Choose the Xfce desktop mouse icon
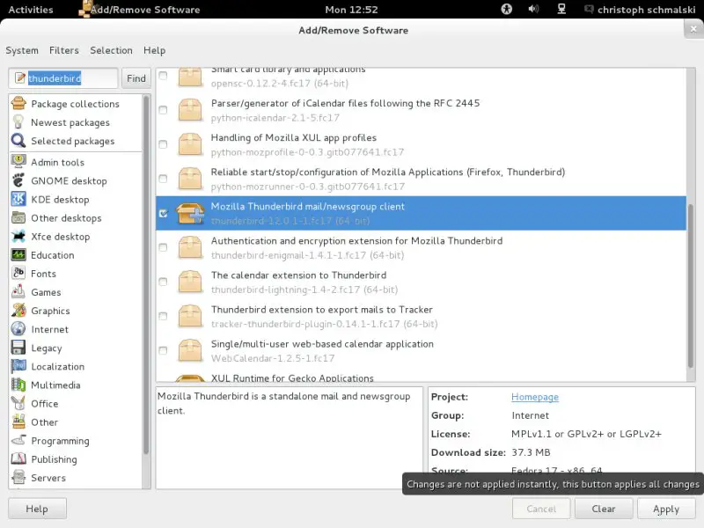Image resolution: width=704 pixels, height=528 pixels. point(18,236)
